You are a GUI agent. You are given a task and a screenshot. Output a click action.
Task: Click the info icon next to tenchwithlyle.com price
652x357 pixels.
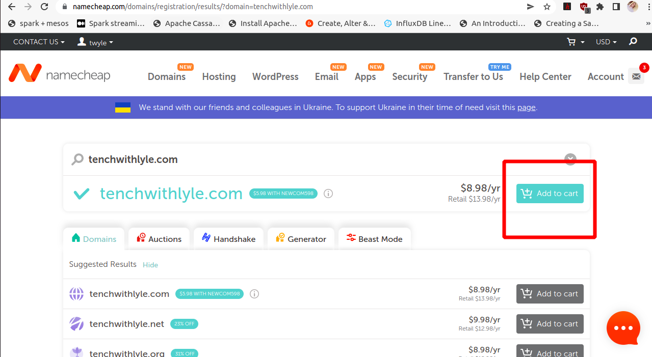(x=328, y=194)
